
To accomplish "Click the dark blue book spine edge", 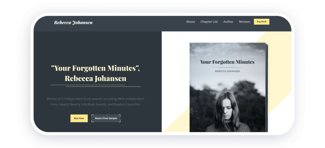I will 267,87.
